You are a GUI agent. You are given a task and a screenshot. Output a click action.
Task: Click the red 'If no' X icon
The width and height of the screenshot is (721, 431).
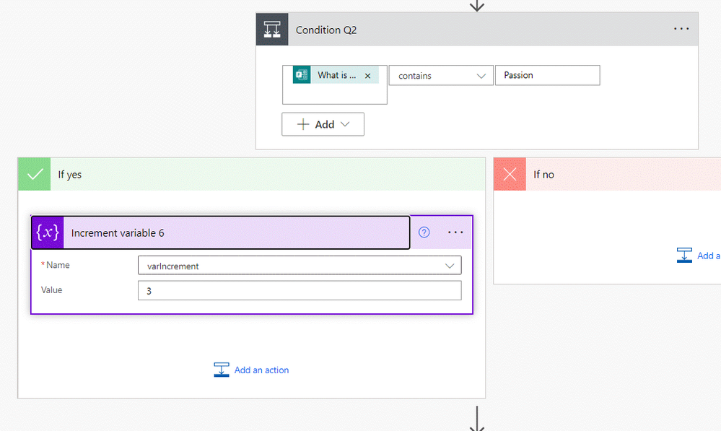point(510,174)
